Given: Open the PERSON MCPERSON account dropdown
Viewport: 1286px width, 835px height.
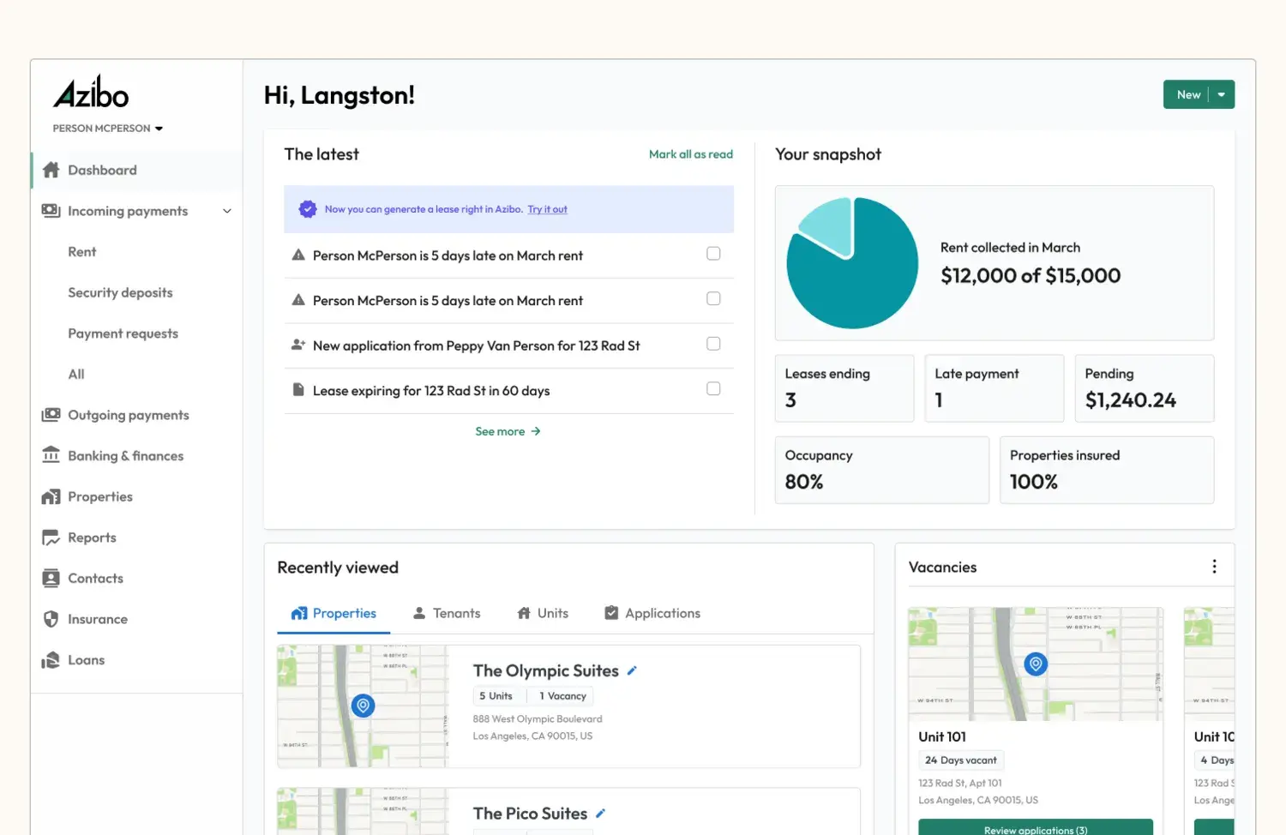Looking at the screenshot, I should coord(108,129).
